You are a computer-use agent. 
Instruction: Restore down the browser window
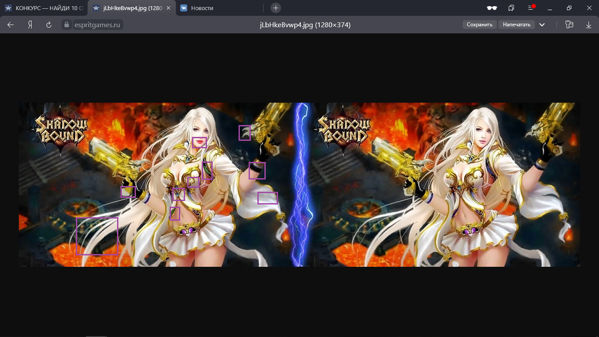tap(569, 8)
